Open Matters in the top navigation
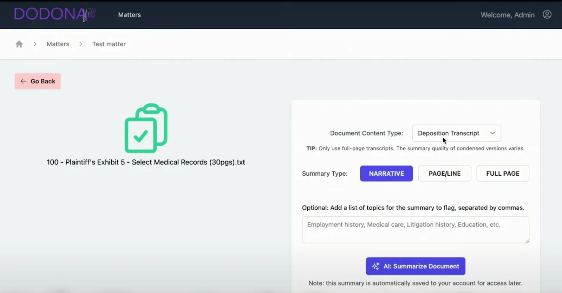 tap(129, 15)
